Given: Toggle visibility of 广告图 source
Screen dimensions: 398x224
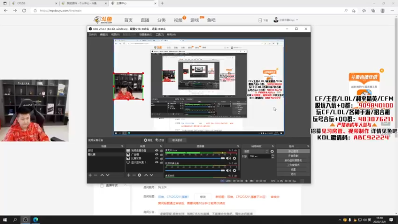Looking at the screenshot, I should pyautogui.click(x=157, y=154).
